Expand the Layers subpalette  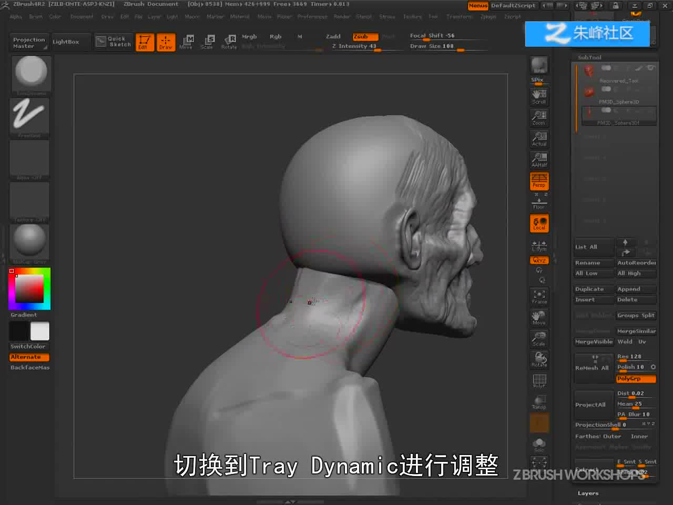(588, 493)
